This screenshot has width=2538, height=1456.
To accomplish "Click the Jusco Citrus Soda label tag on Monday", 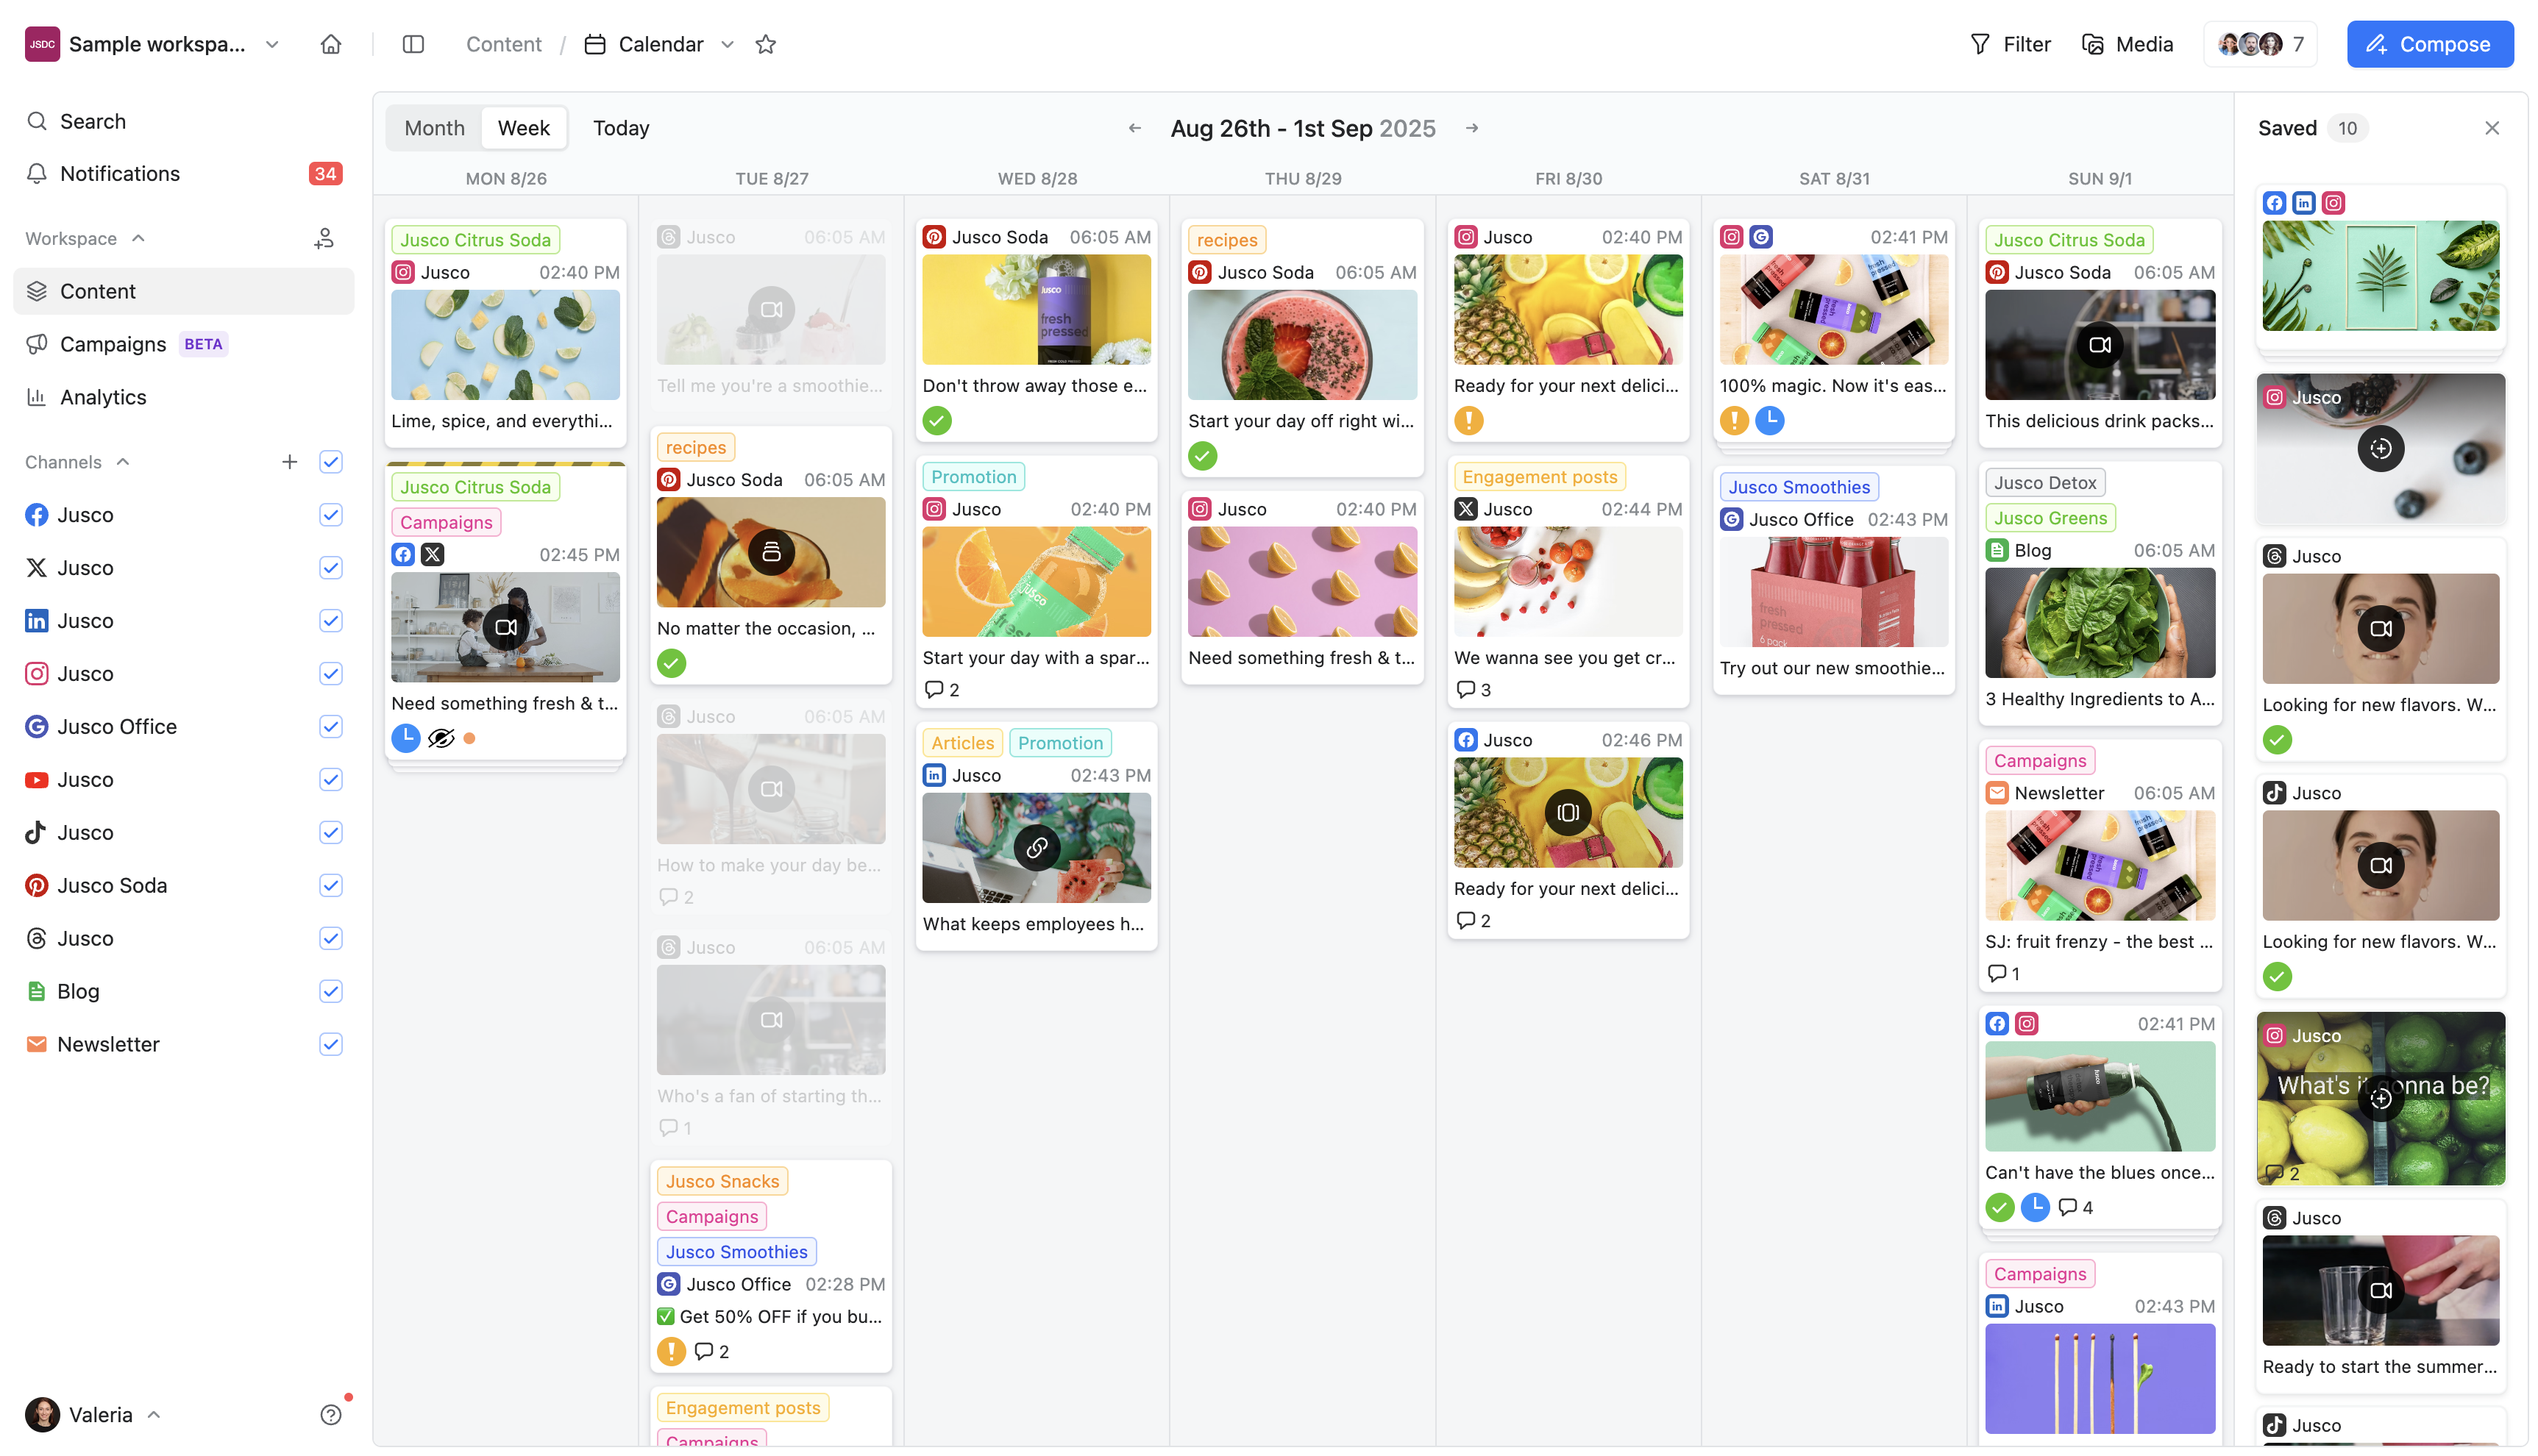I will (475, 240).
